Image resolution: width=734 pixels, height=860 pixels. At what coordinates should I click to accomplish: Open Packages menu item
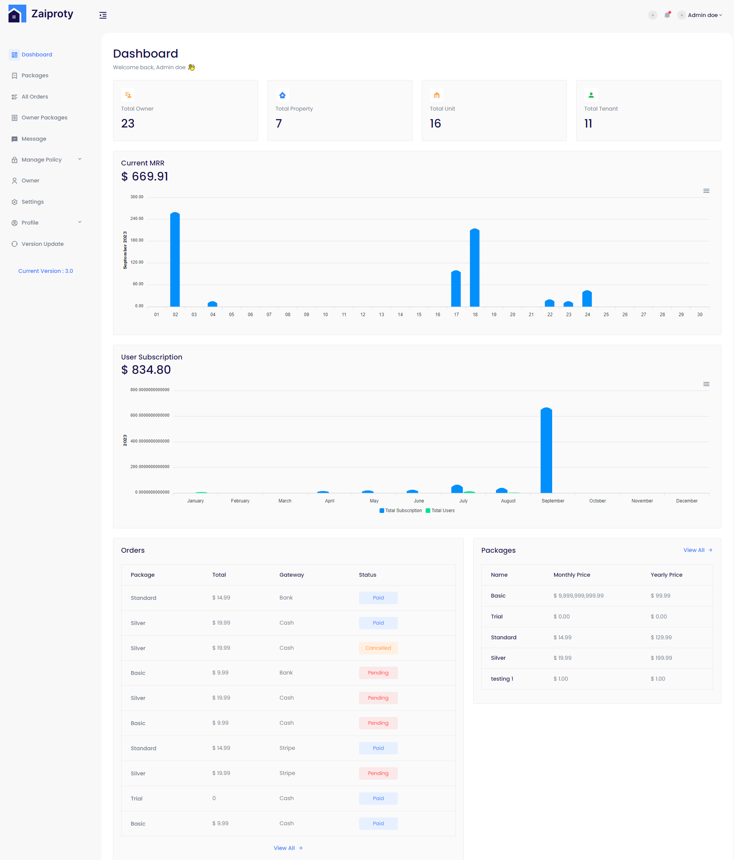(x=35, y=75)
